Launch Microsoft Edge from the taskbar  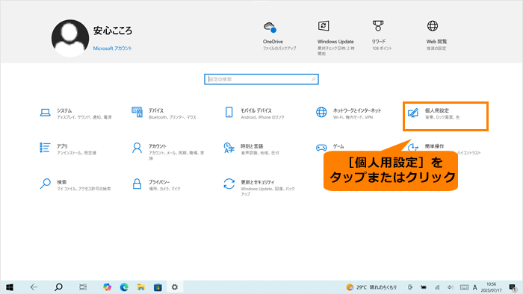[124, 287]
